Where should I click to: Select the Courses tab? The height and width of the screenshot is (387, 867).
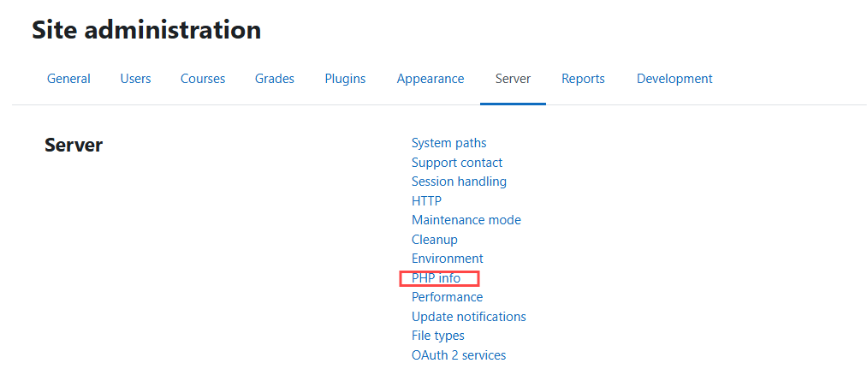point(203,79)
